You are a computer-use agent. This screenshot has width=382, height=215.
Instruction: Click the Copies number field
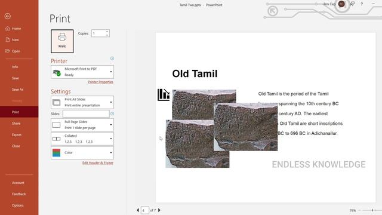pyautogui.click(x=98, y=33)
